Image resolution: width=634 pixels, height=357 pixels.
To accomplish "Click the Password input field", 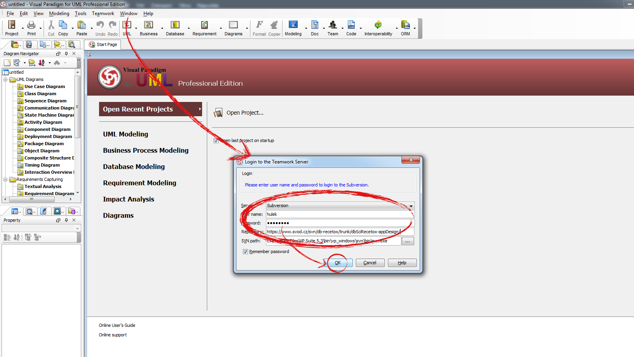I will pyautogui.click(x=340, y=223).
